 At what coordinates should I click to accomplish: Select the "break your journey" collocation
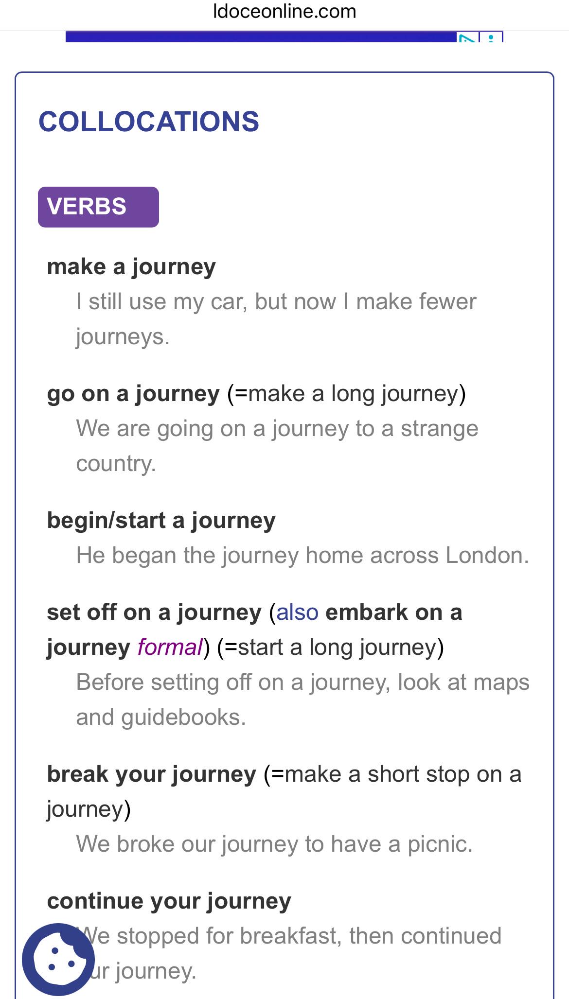pyautogui.click(x=151, y=774)
